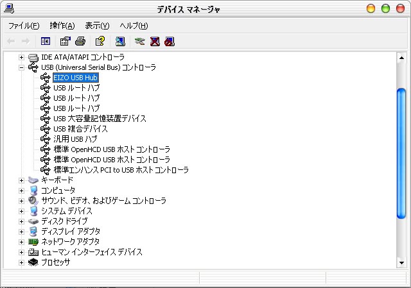Click the scrollbar down arrow

pyautogui.click(x=401, y=262)
